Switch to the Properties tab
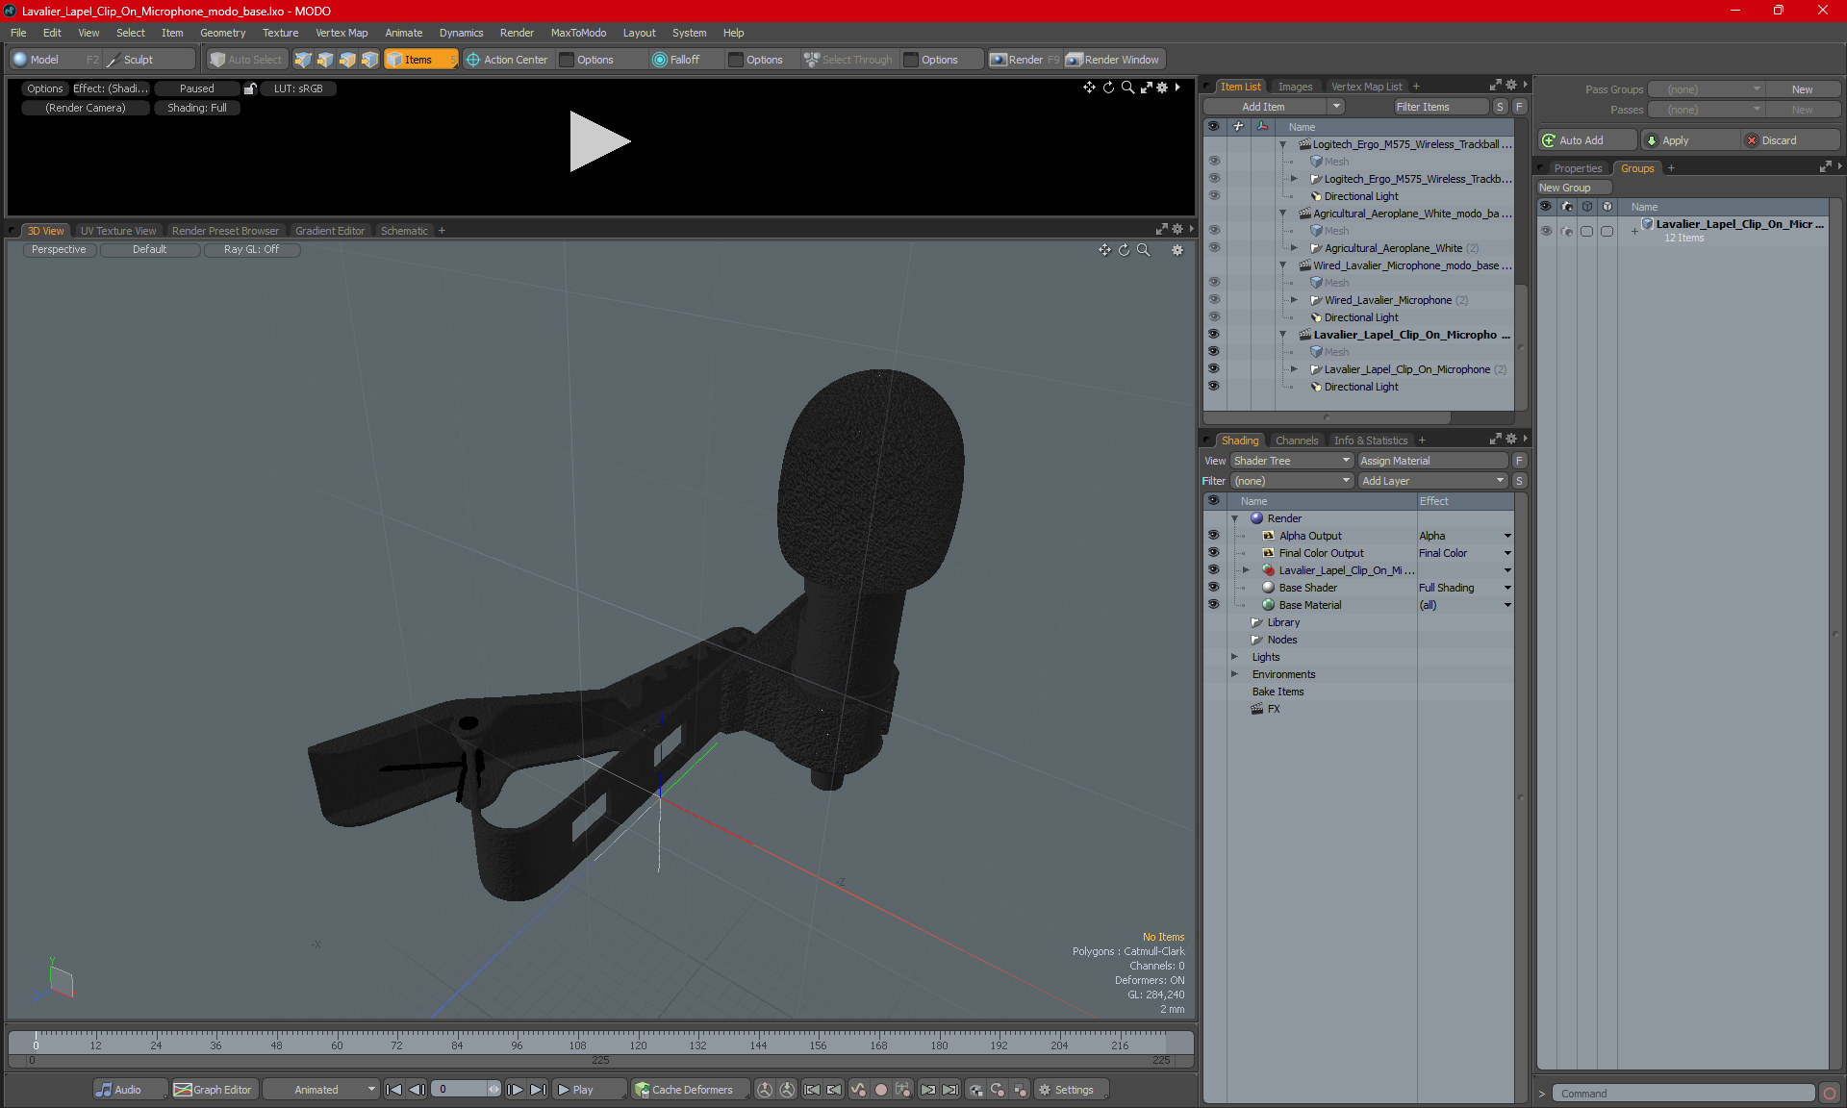 (1578, 168)
